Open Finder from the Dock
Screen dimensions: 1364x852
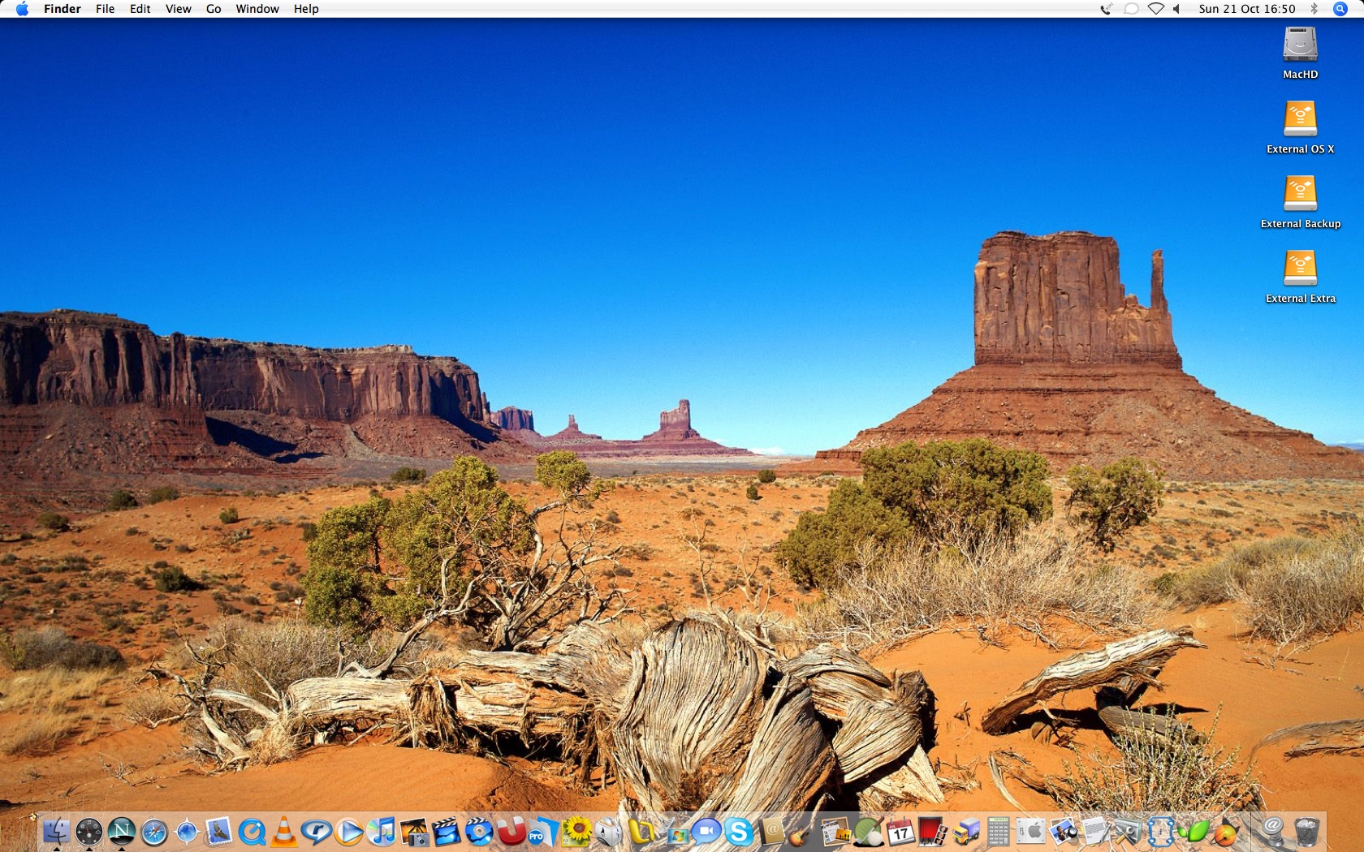point(56,832)
